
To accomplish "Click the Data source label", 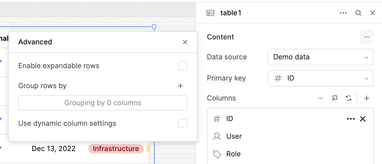I will pyautogui.click(x=227, y=57).
